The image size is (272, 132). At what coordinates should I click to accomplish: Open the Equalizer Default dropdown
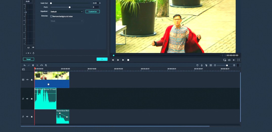click(x=67, y=12)
